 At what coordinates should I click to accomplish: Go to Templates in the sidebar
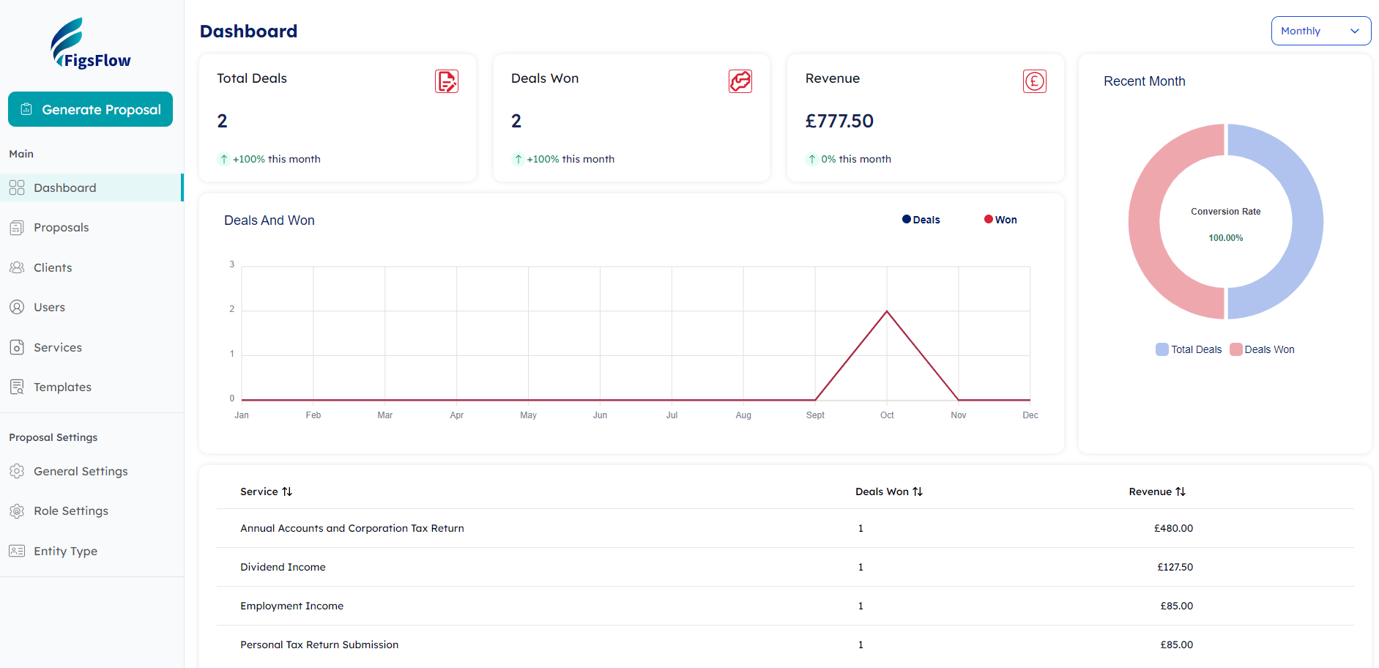(62, 387)
